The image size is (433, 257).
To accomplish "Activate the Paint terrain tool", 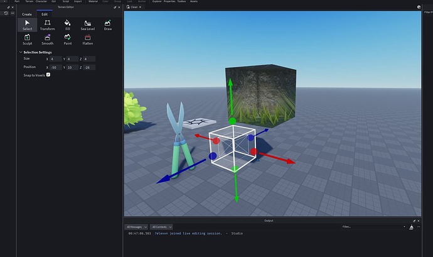I will point(68,40).
